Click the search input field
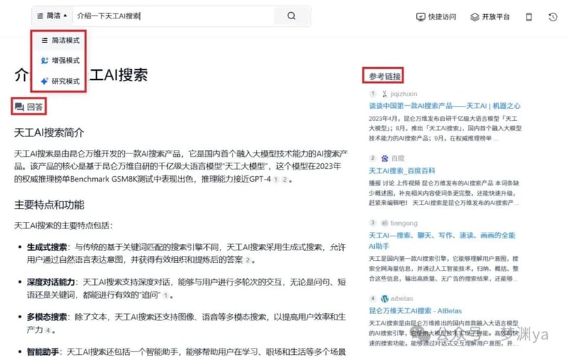This screenshot has height=357, width=567. tap(173, 16)
